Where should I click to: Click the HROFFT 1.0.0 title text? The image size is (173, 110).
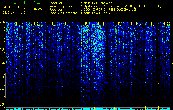21,2
